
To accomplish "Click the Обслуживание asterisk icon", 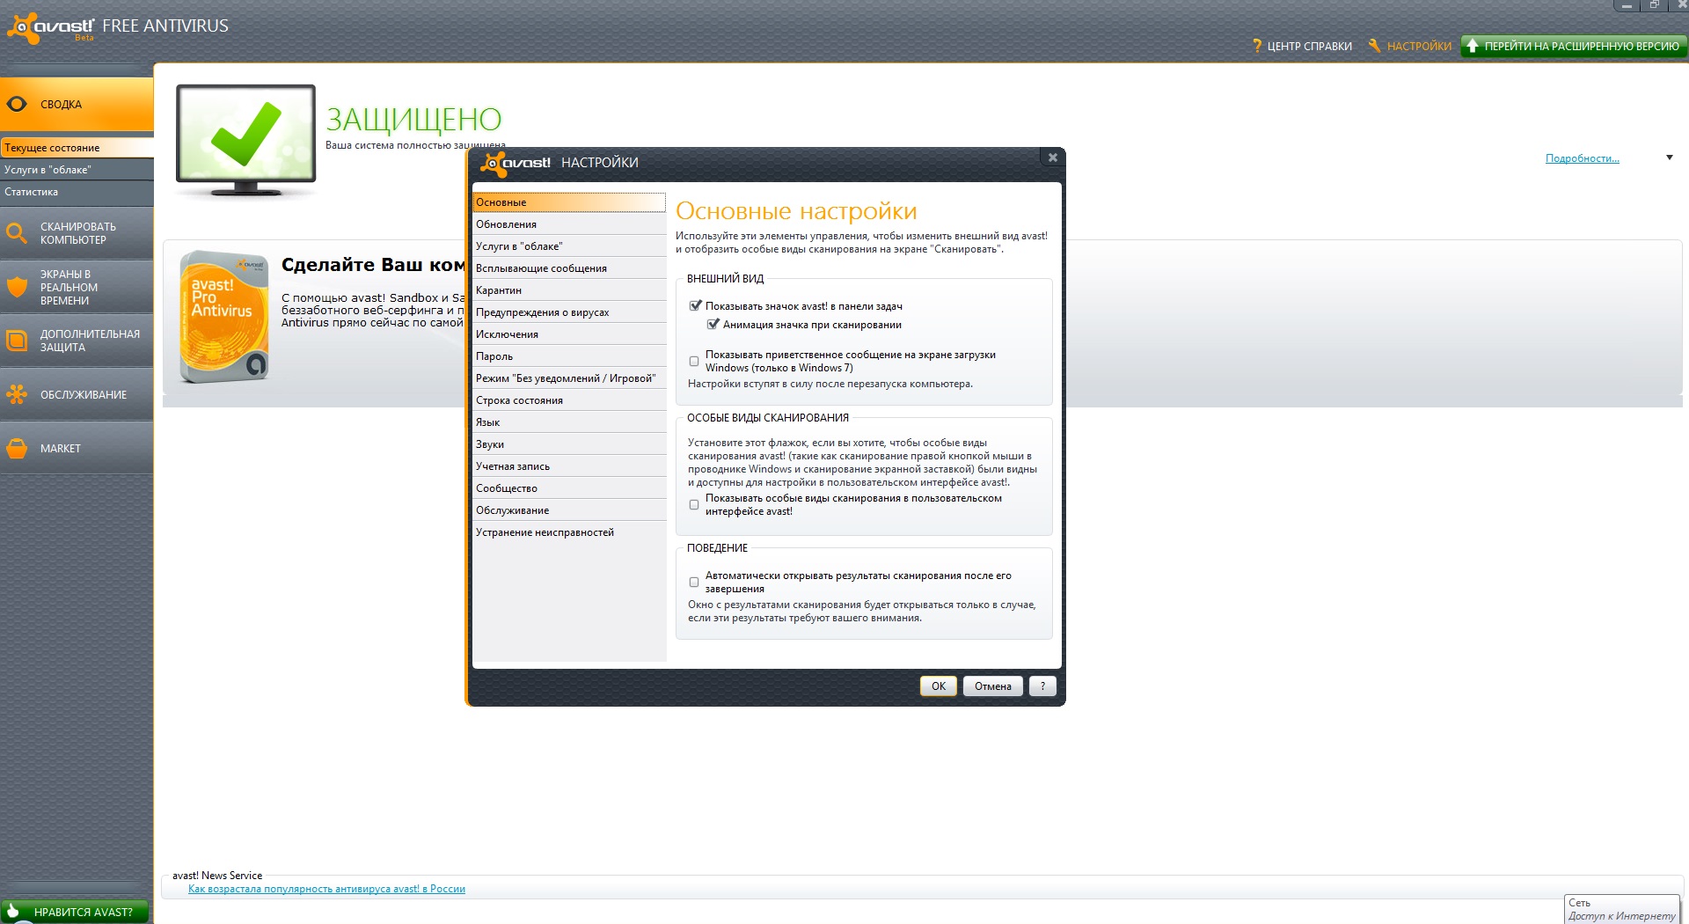I will pos(17,394).
